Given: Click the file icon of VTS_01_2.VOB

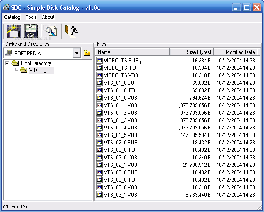Looking at the screenshot, I should coord(100,112).
